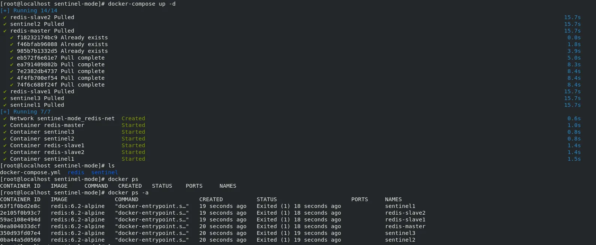The width and height of the screenshot is (596, 245).
Task: Click the command cell in redis-slave2 row
Action: click(152, 213)
